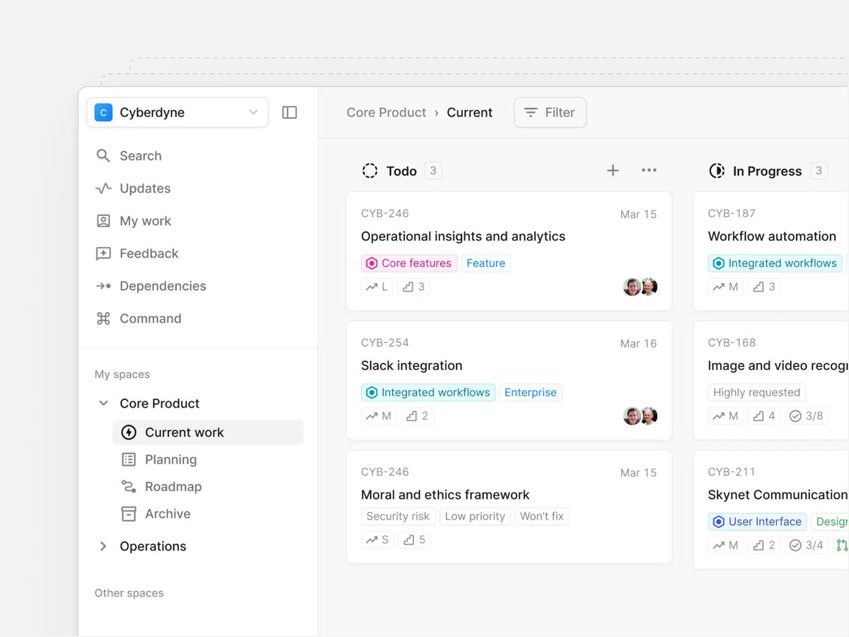The image size is (849, 637).
Task: Click the Current work lightning icon
Action: [x=129, y=432]
